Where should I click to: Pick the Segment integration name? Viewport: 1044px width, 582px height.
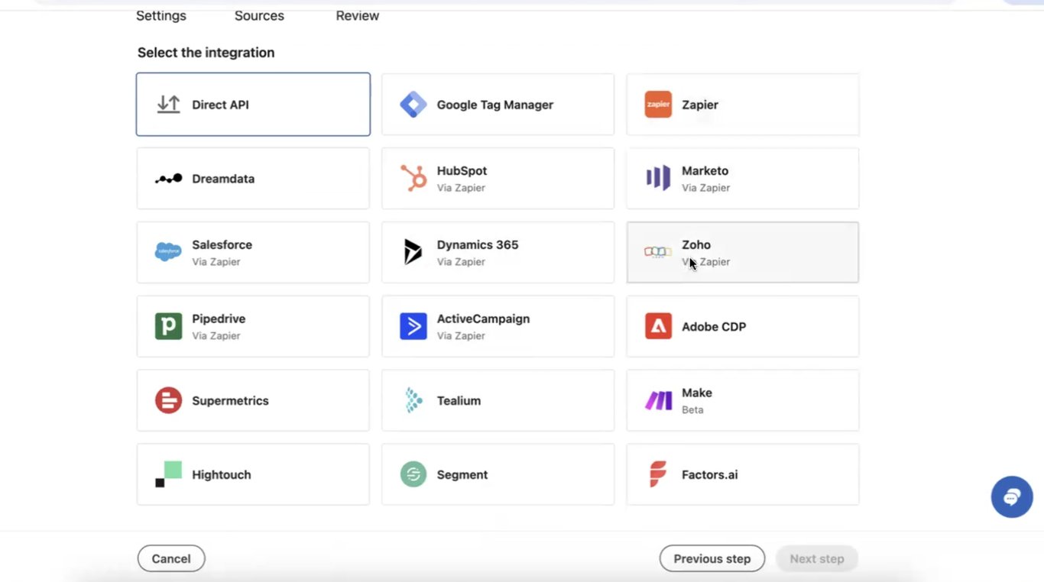coord(462,474)
